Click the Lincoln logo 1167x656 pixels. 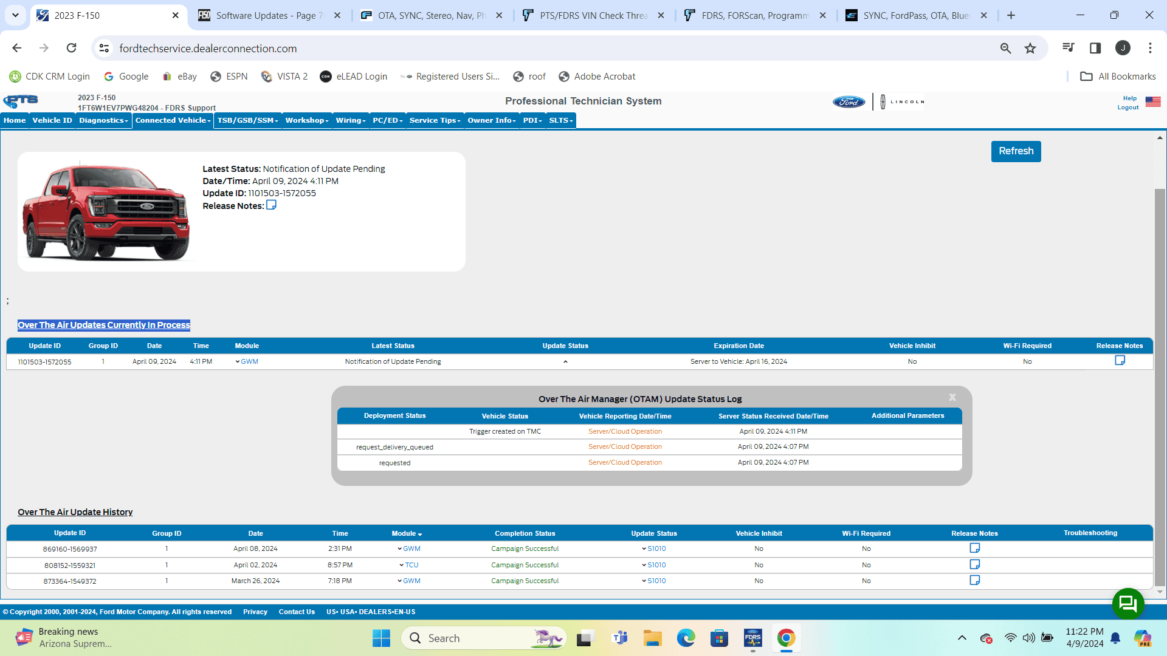(902, 102)
